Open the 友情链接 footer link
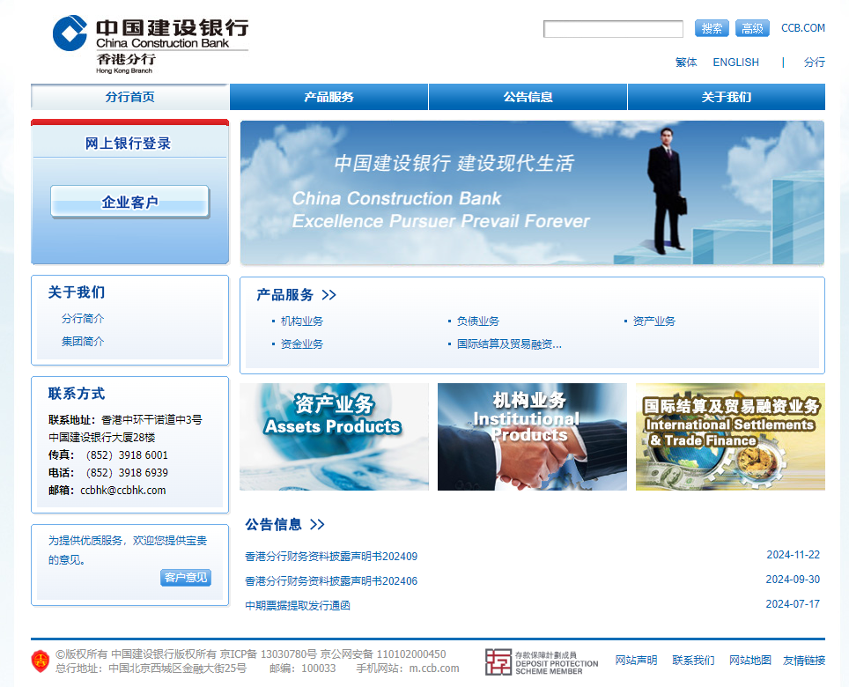Screen dimensions: 849x687 pos(804,661)
